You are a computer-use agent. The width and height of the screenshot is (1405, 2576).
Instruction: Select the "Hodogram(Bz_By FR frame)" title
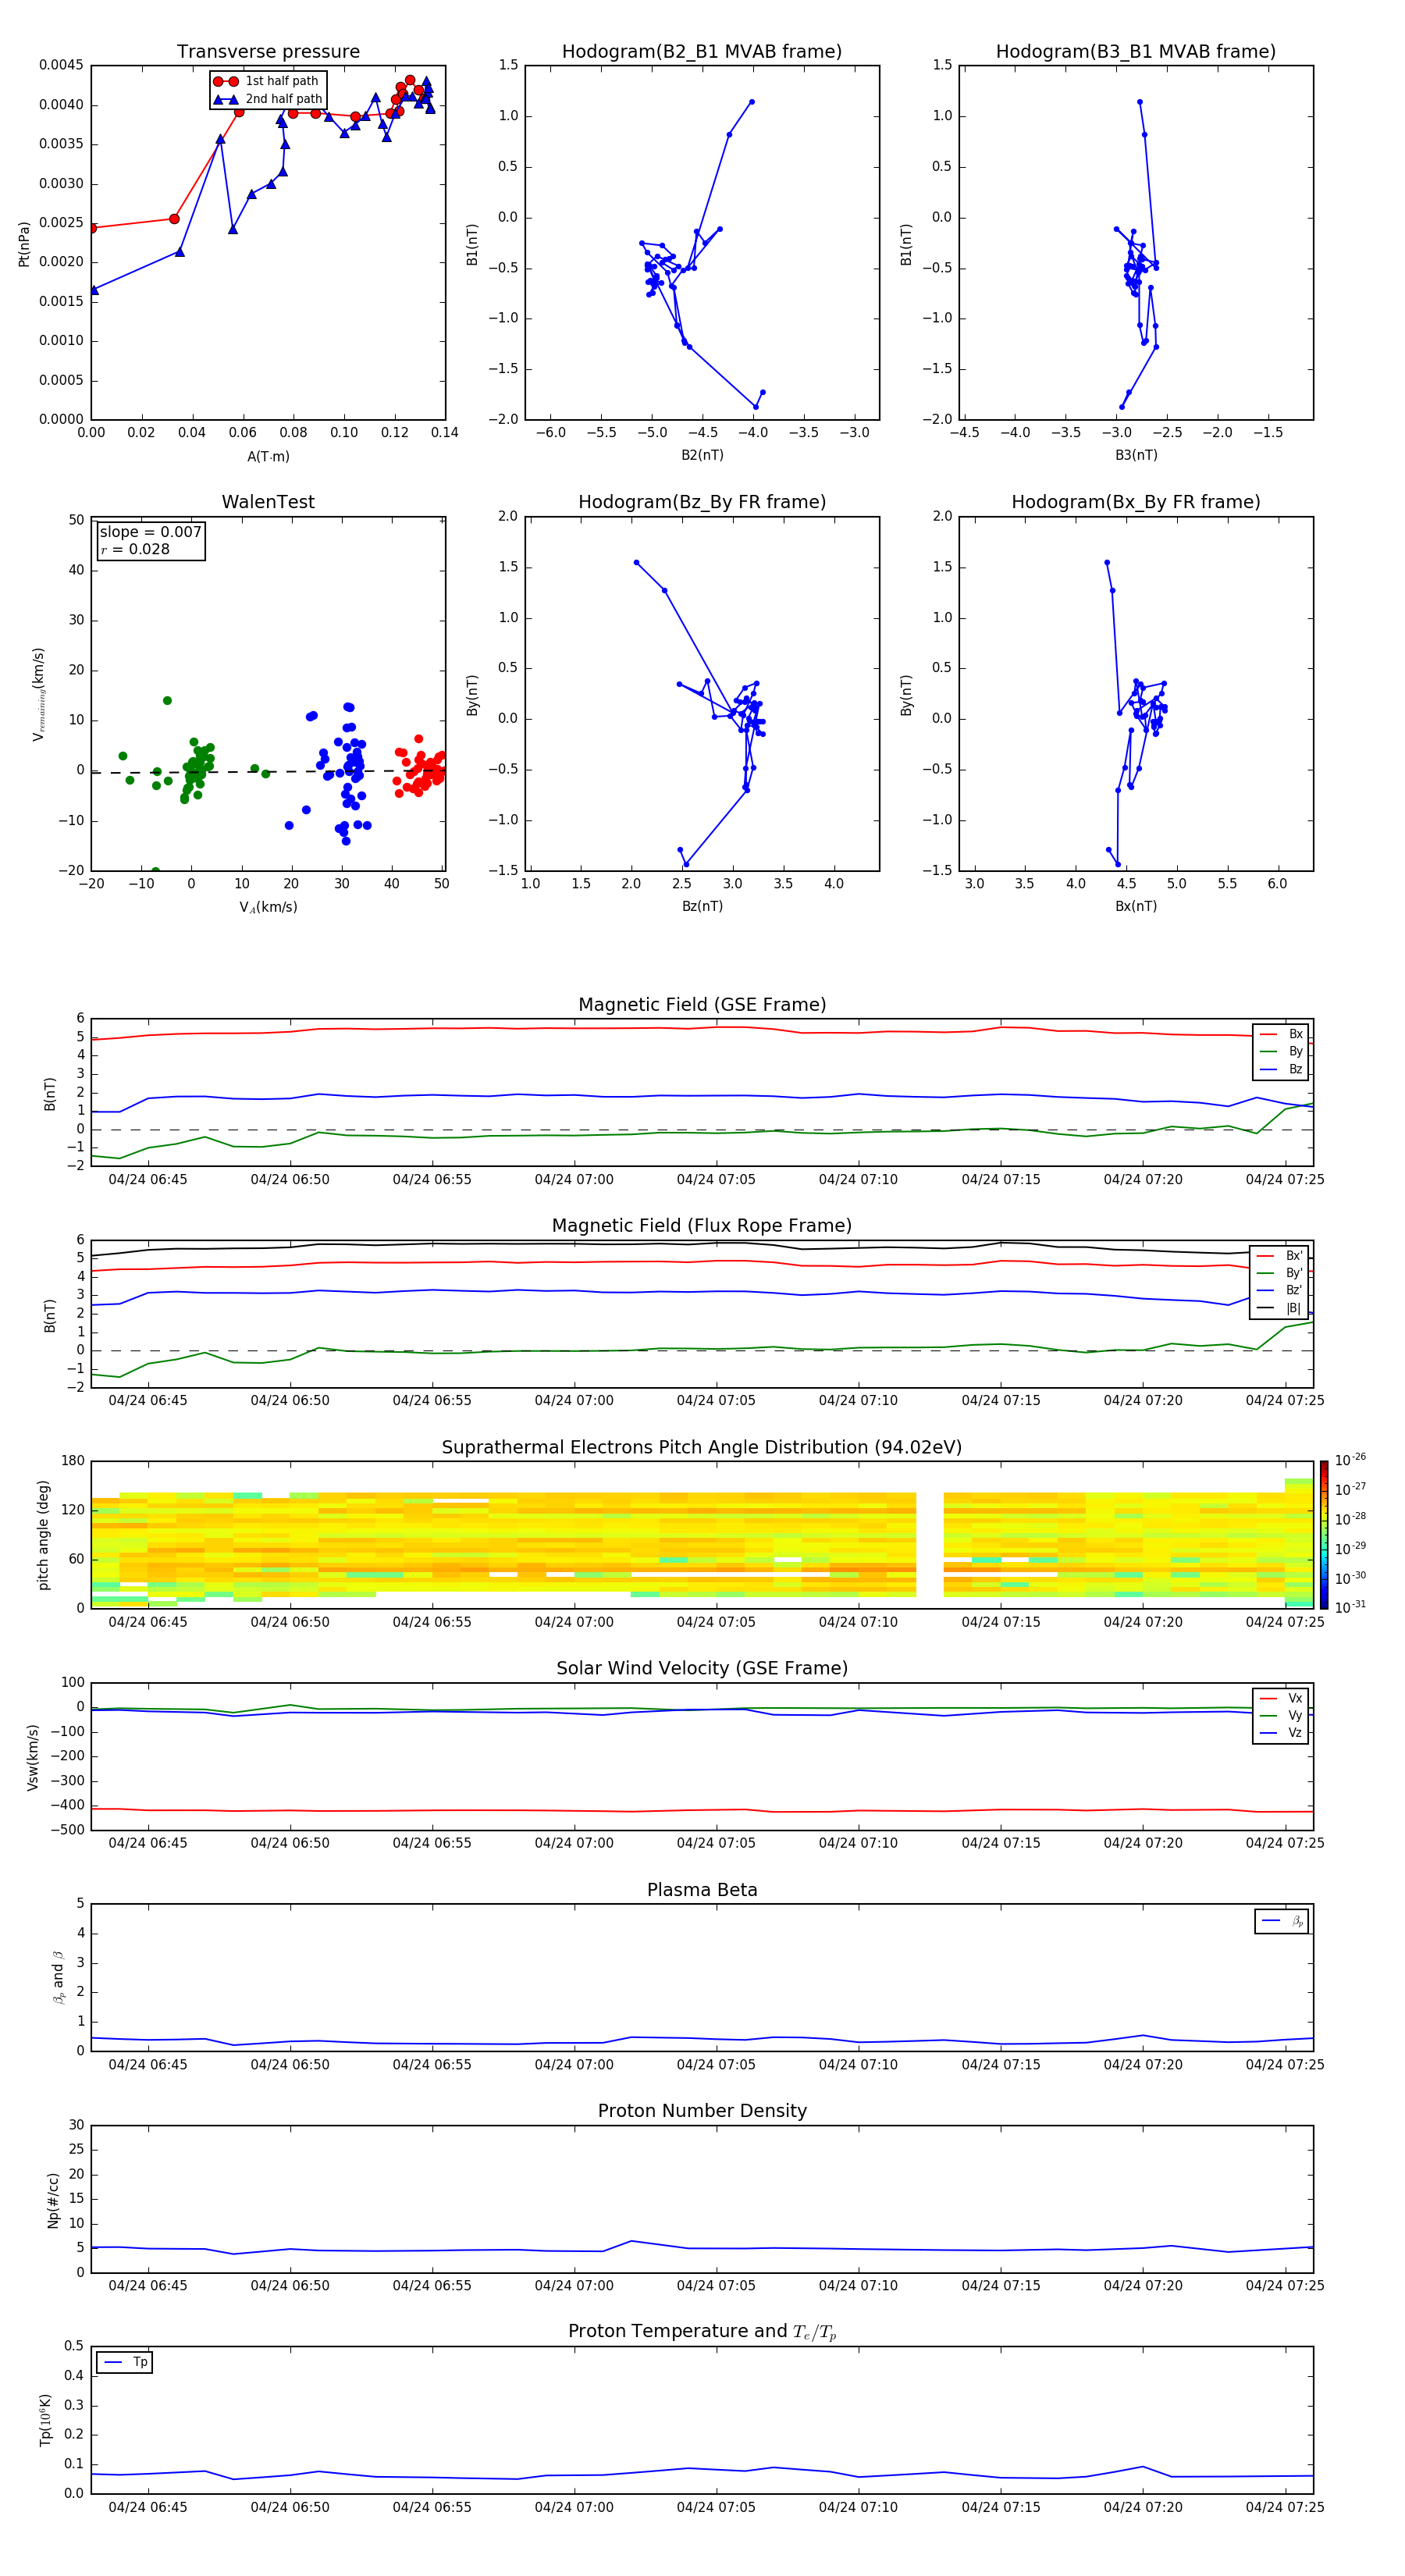[701, 502]
